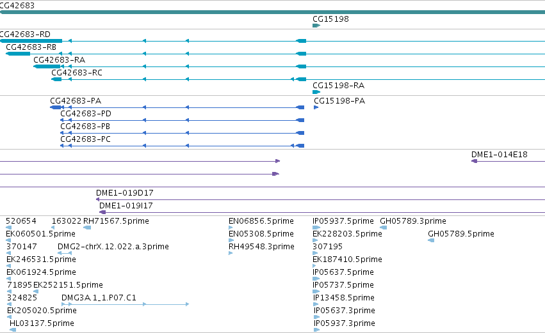Click the GH05789.3prime EST label
This screenshot has height=333, width=545.
click(x=413, y=221)
